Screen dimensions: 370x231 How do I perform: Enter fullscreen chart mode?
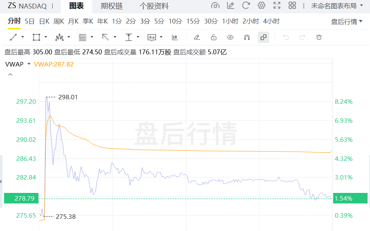pos(277,6)
